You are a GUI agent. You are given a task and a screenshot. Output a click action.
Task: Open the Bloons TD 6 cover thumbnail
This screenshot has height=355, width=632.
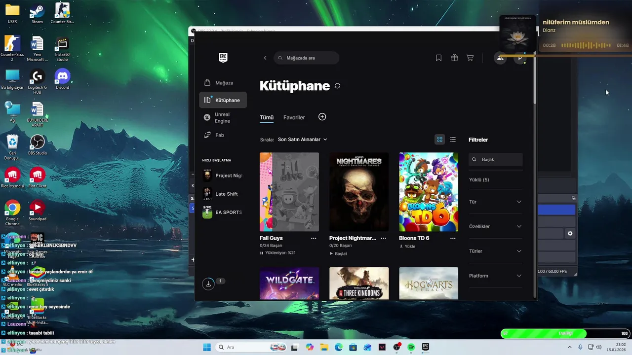(x=429, y=192)
